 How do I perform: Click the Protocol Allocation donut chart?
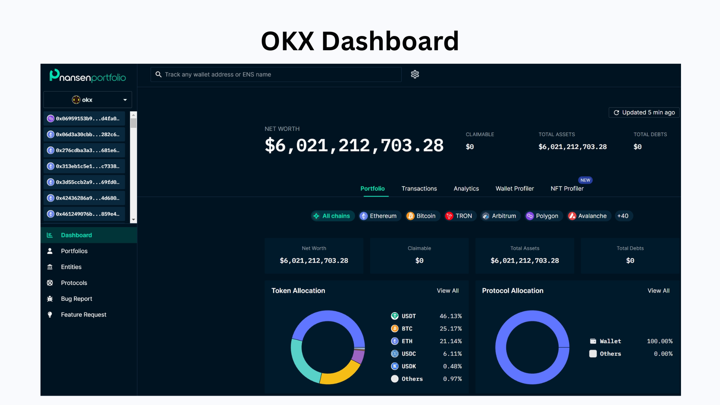[532, 347]
